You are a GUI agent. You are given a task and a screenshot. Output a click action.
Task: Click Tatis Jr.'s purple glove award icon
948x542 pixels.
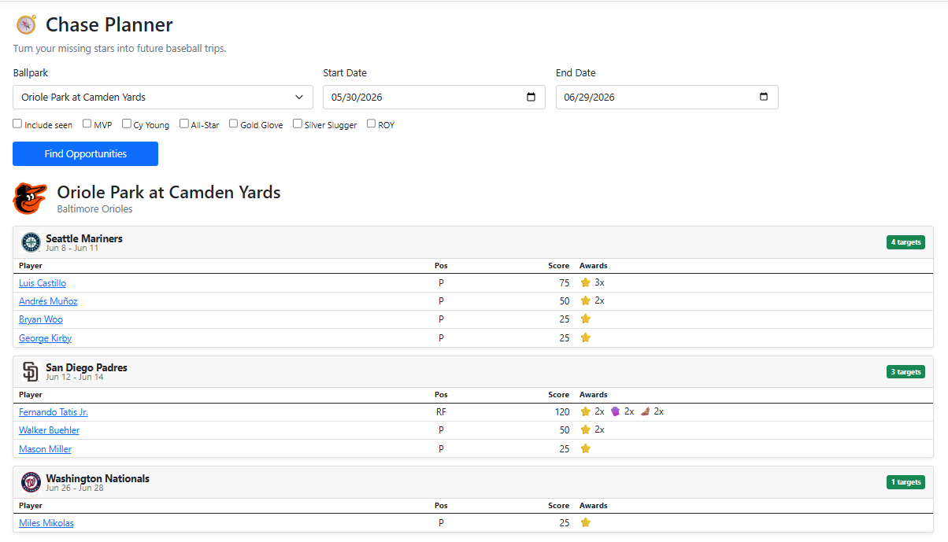[x=615, y=411]
